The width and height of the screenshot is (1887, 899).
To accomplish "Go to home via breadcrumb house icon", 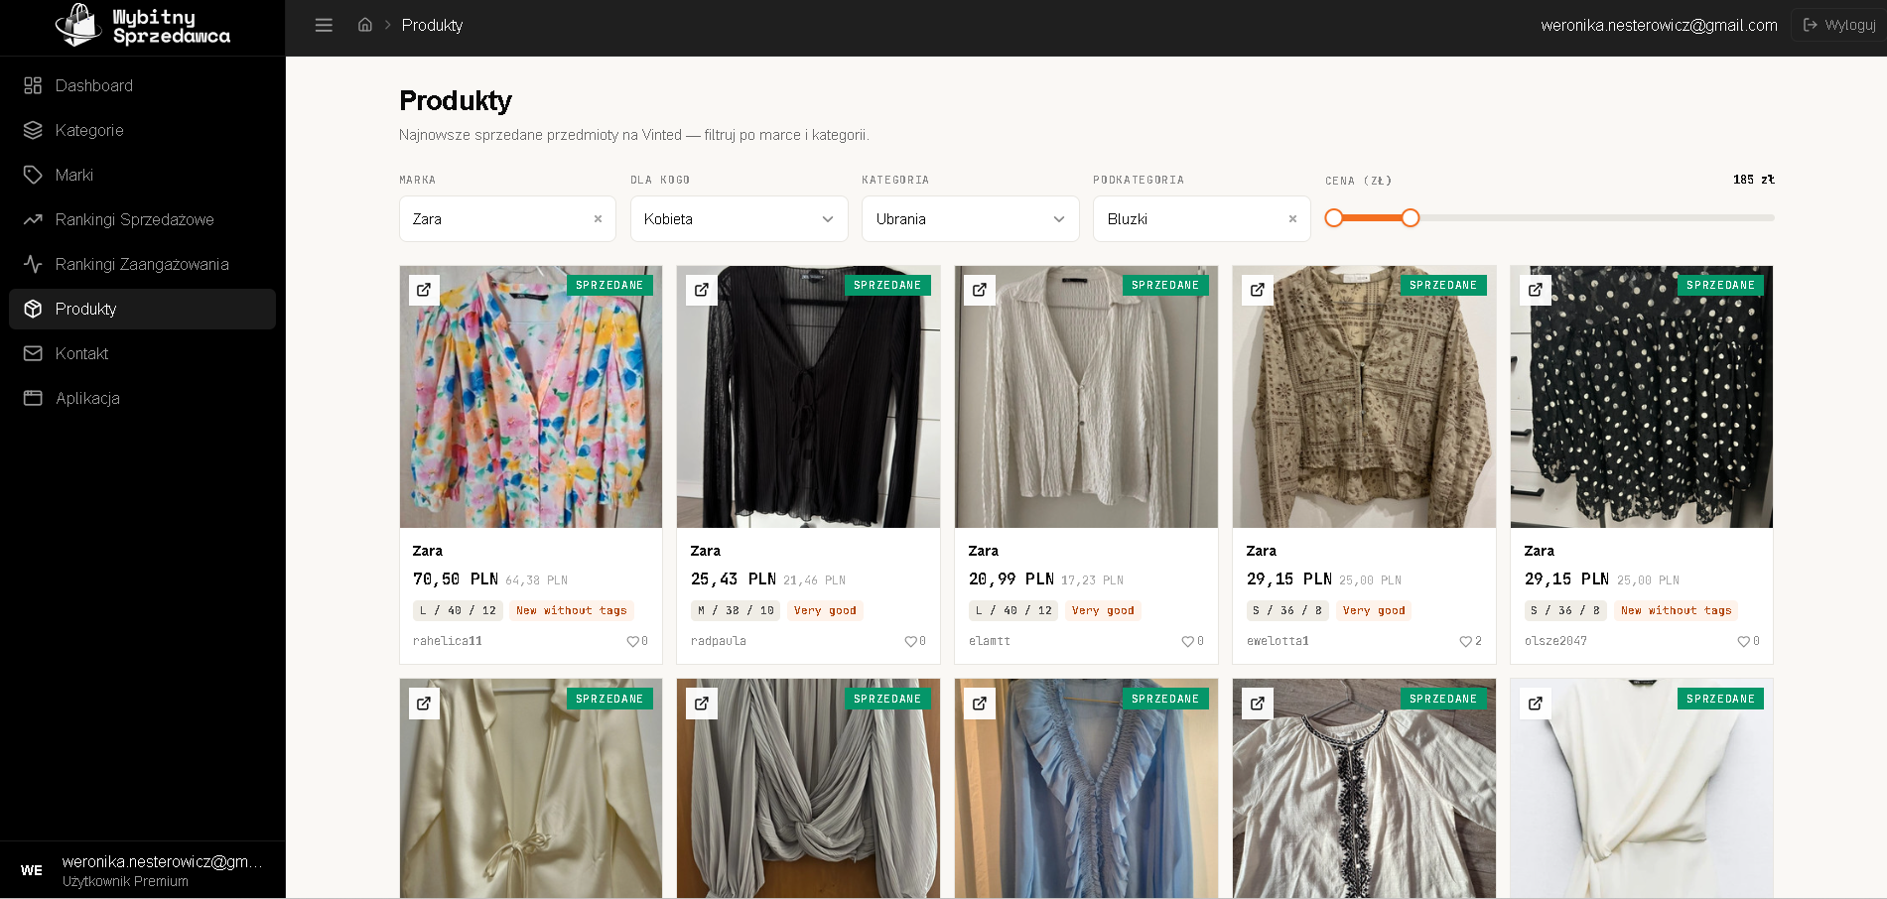I will pos(365,25).
